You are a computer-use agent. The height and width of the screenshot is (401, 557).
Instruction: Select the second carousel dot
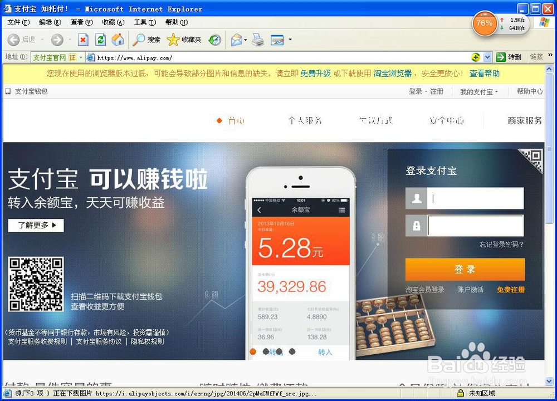pyautogui.click(x=266, y=351)
